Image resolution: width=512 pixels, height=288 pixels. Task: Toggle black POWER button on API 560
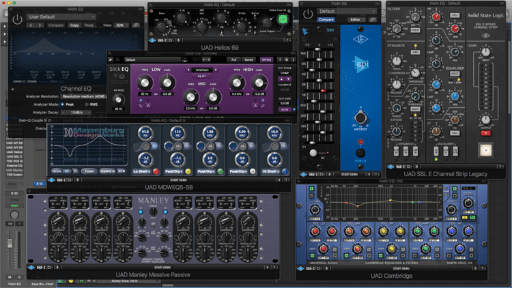tap(360, 152)
